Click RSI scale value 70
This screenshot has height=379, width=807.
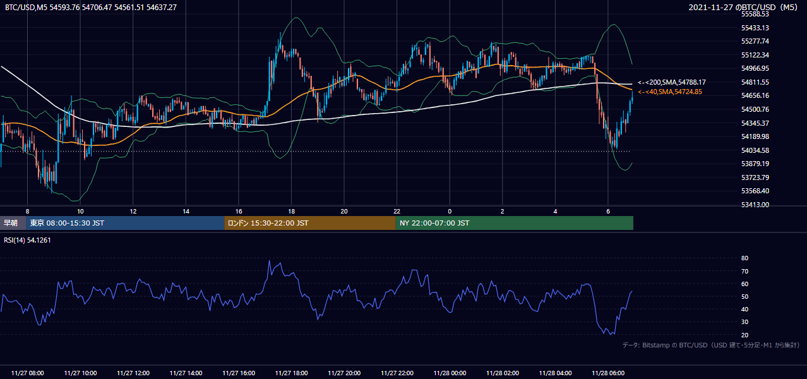point(744,271)
